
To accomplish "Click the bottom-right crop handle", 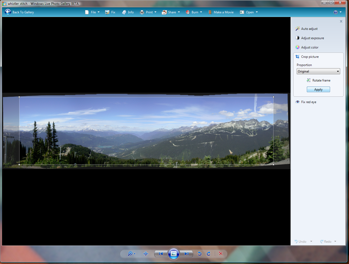I will pyautogui.click(x=273, y=164).
